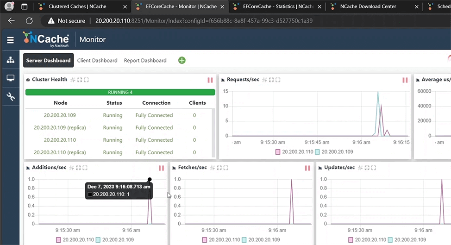Click the expand-arrows icon beside Requests/sec
This screenshot has height=245, width=451.
click(x=271, y=80)
